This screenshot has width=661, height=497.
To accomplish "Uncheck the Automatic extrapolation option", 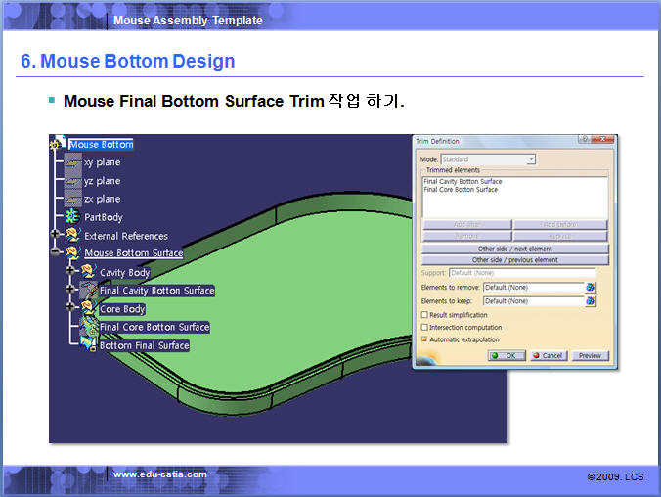I will coord(424,339).
